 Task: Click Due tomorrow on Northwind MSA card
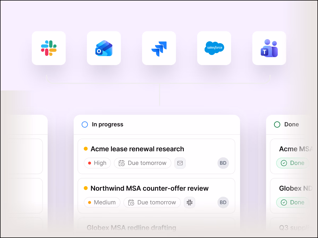tap(152, 203)
